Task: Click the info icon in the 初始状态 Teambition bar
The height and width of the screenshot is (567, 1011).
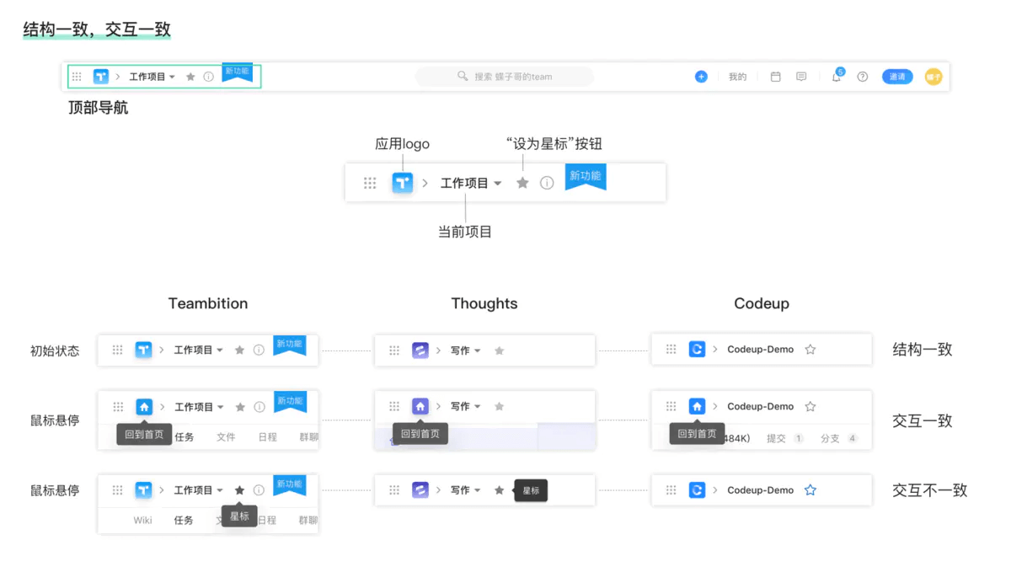Action: click(259, 350)
